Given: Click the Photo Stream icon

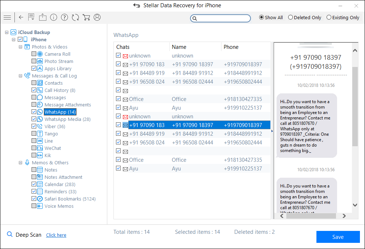Looking at the screenshot, I should point(40,61).
